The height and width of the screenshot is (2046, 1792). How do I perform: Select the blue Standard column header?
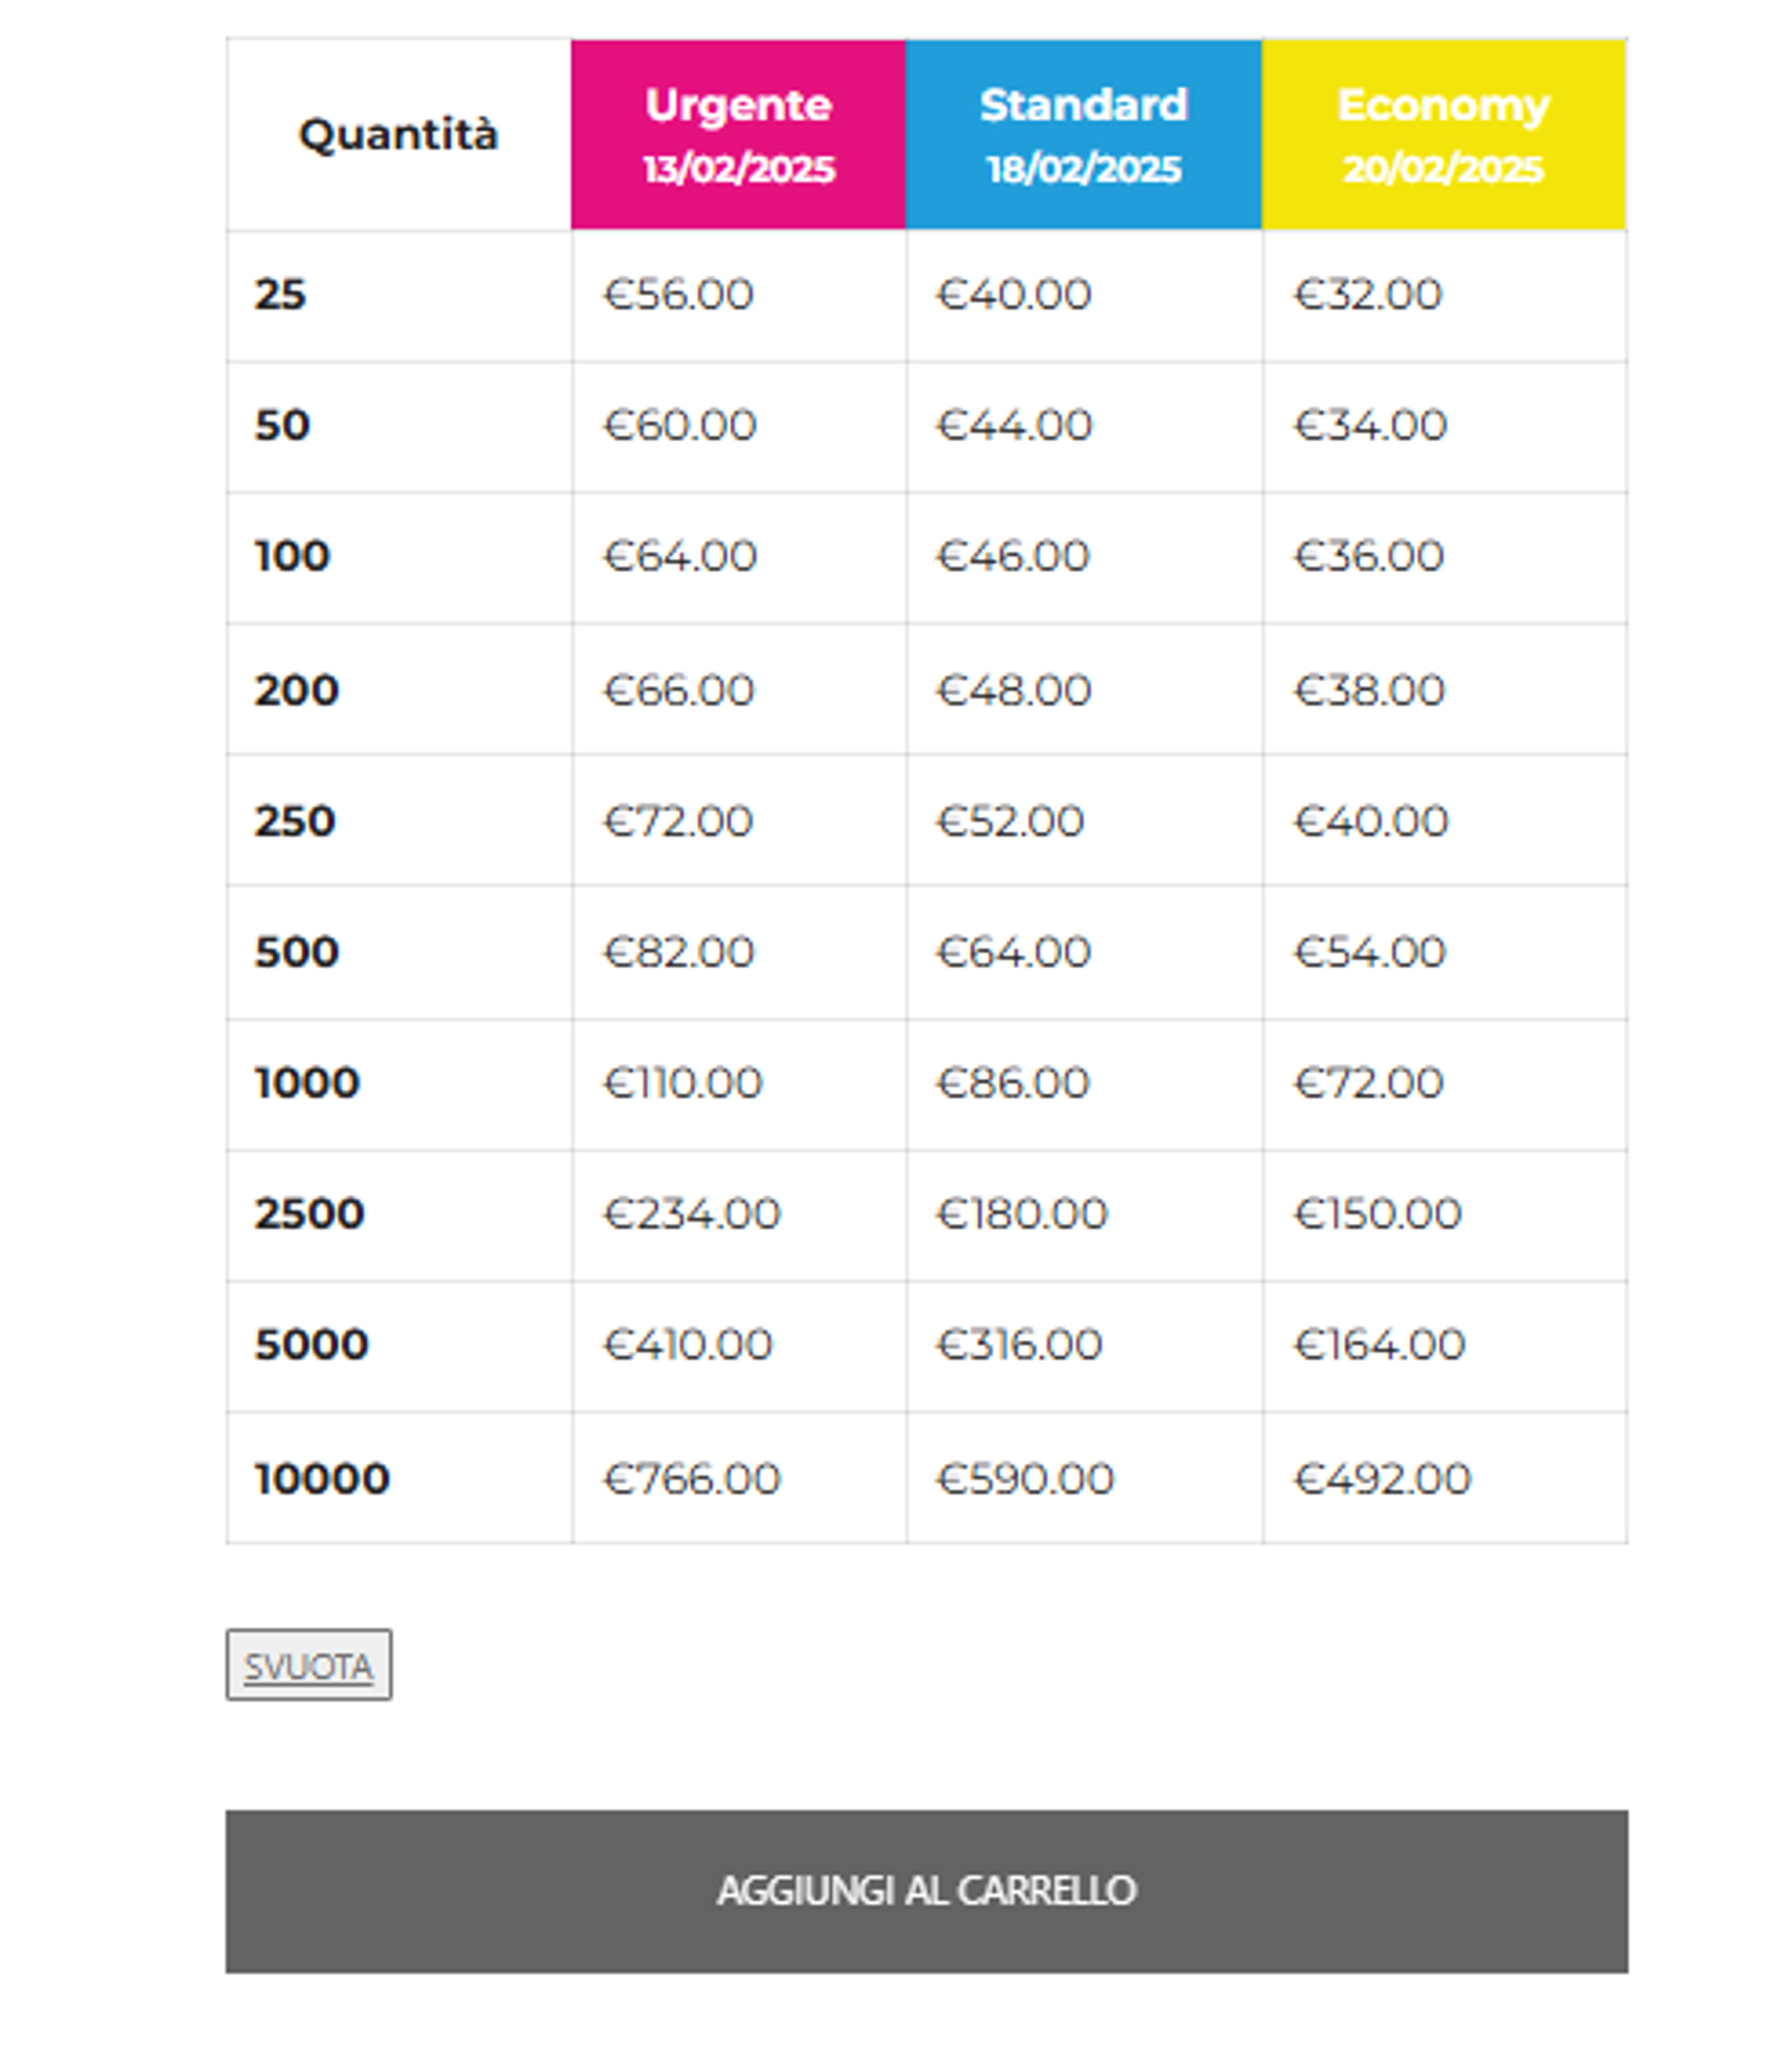pos(1084,135)
